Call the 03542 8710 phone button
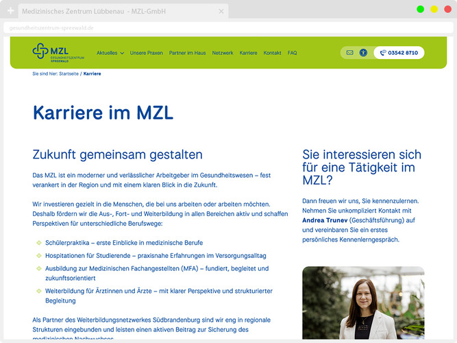457x343 pixels. 399,53
